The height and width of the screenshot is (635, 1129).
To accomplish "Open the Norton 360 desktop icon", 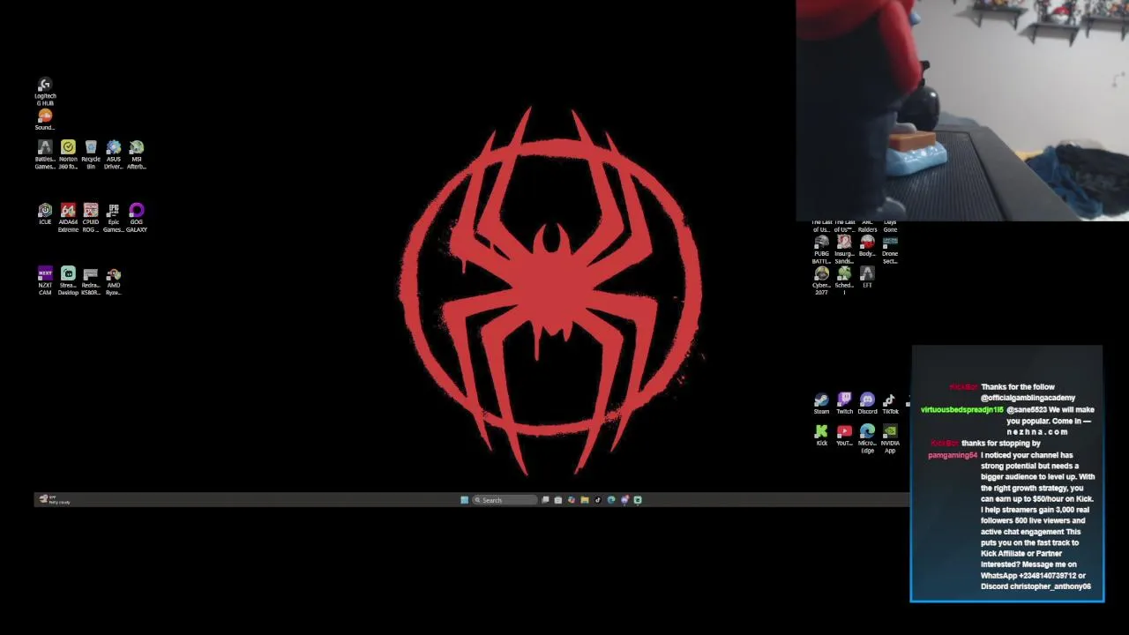I will coord(68,154).
